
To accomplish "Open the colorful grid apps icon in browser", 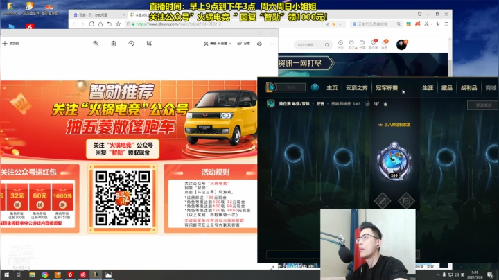I will coord(409,24).
